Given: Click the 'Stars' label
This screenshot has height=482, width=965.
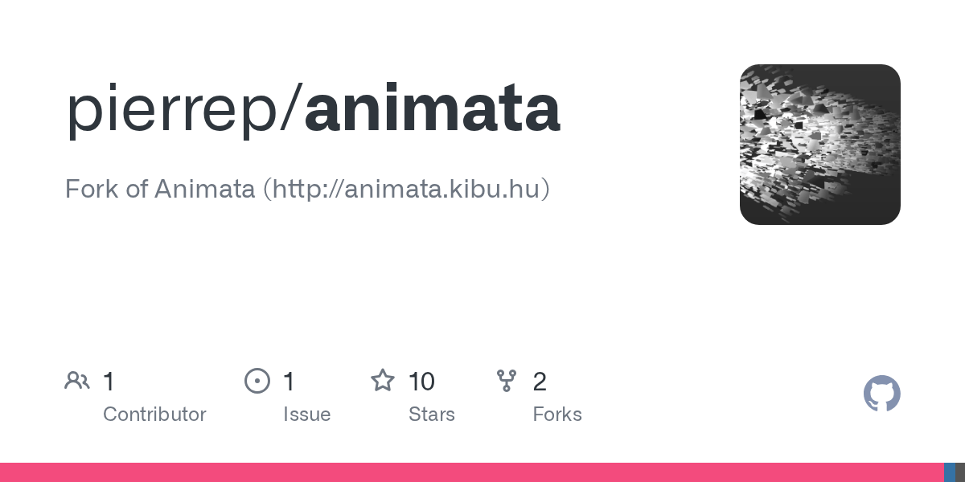Looking at the screenshot, I should [x=432, y=415].
